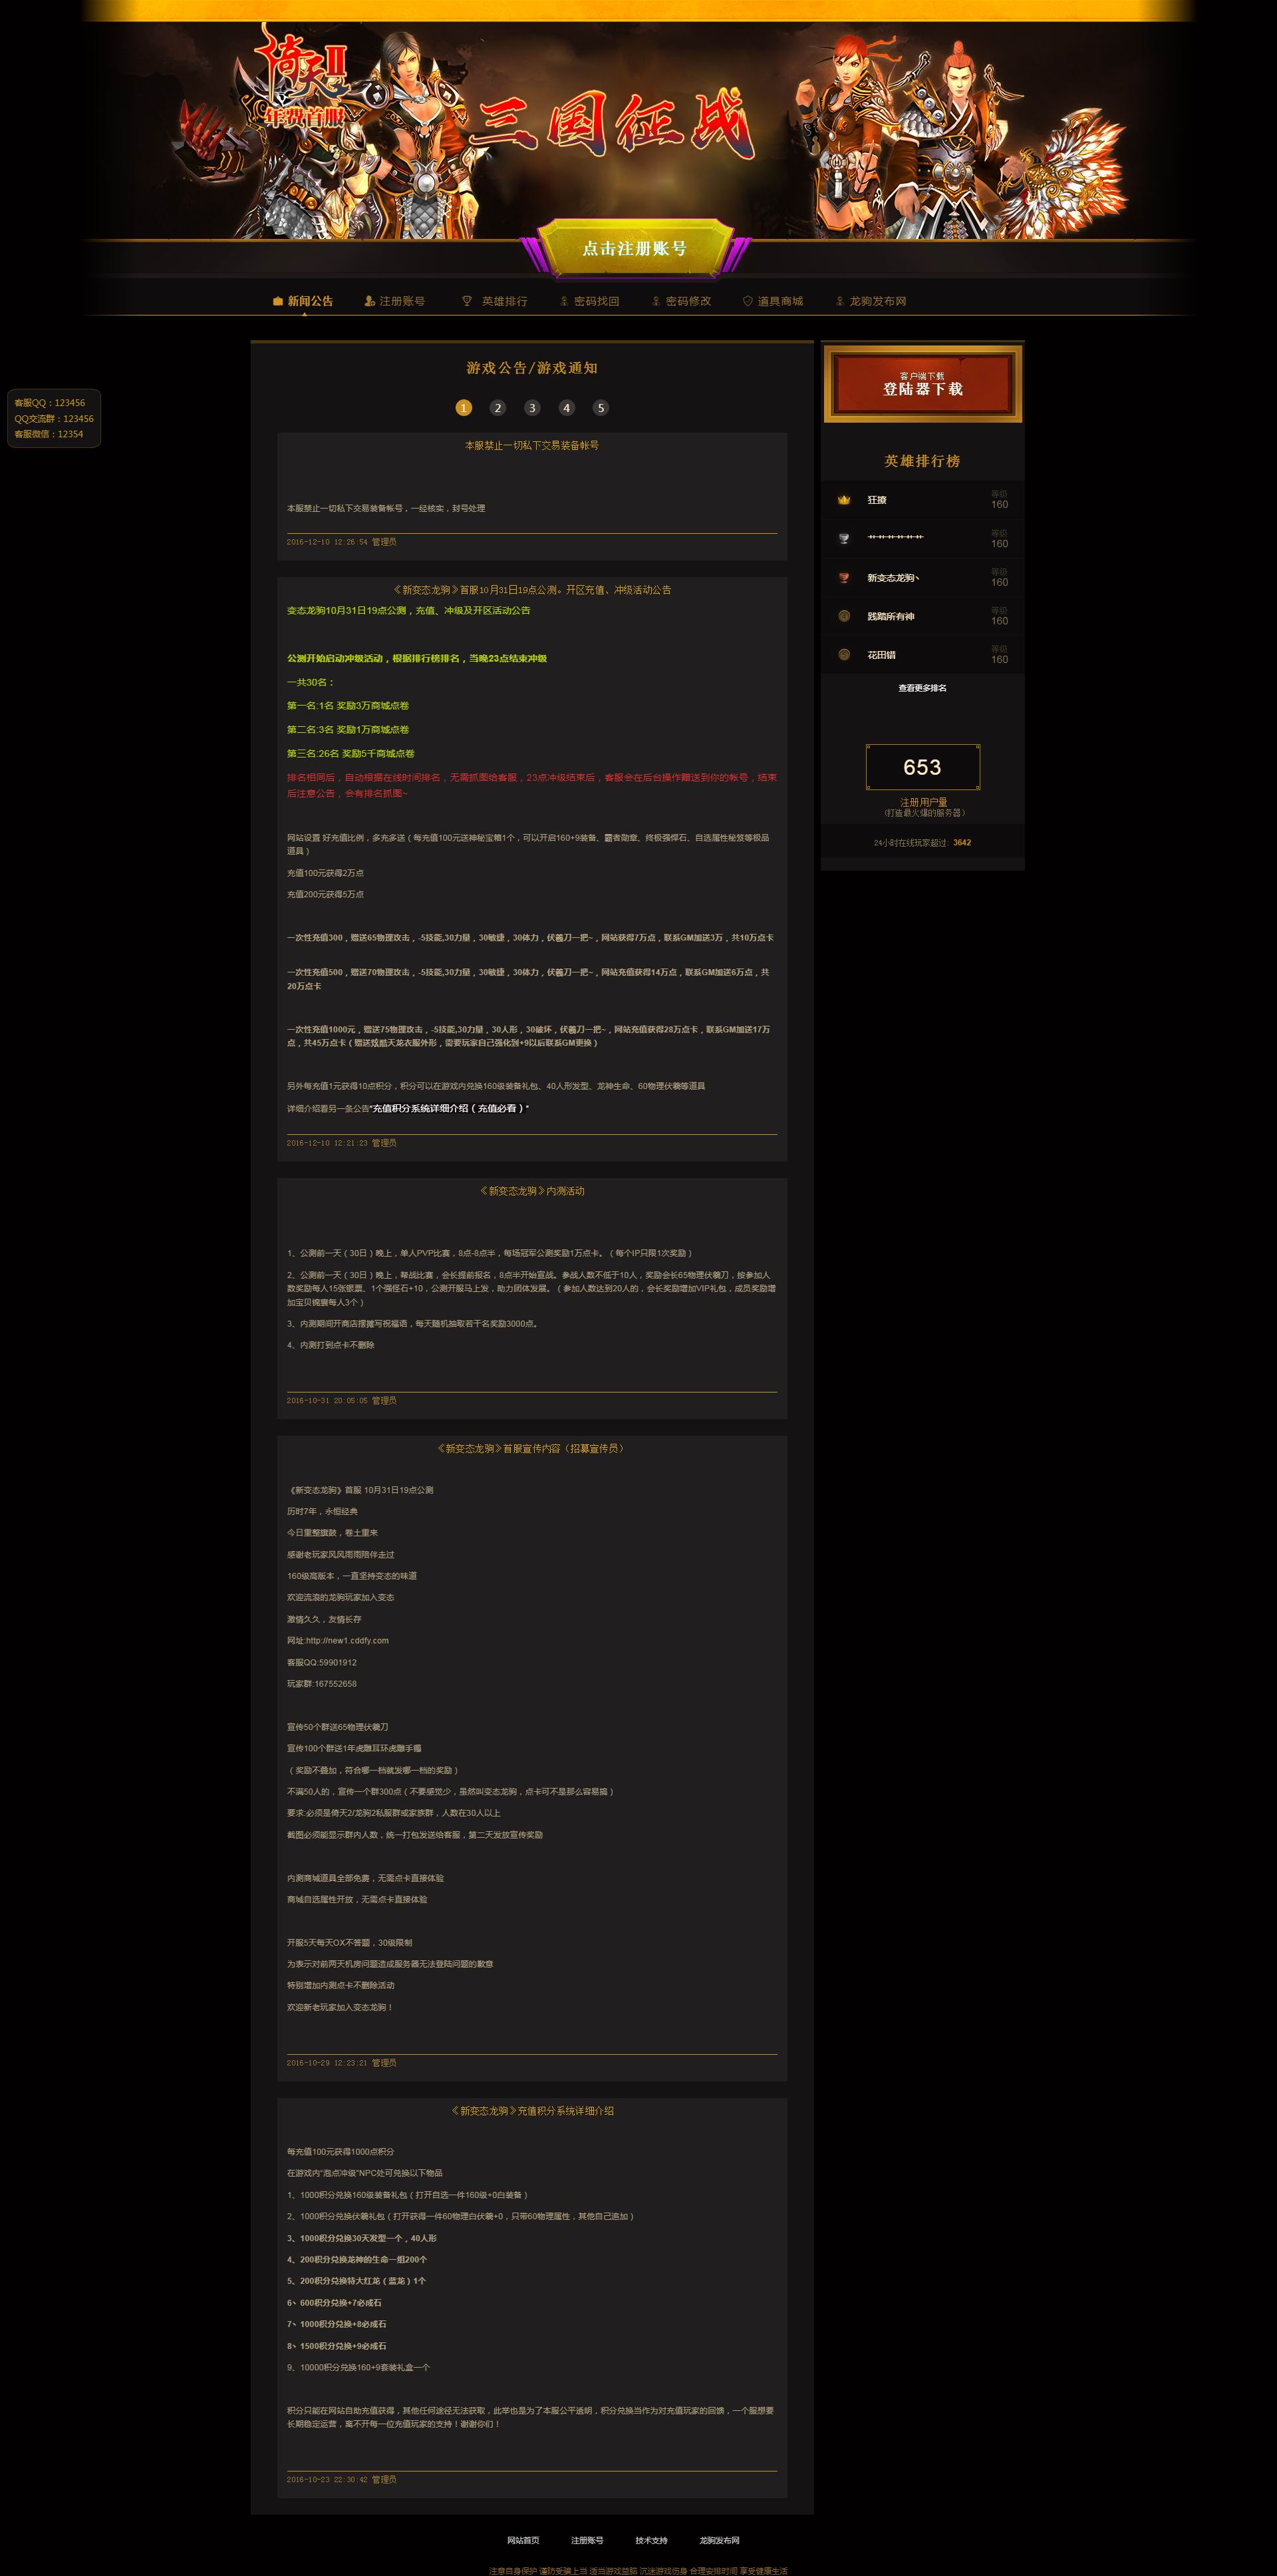Open 道具商城 from the nav bar
Screen dimensions: 1277x2576
coord(780,301)
